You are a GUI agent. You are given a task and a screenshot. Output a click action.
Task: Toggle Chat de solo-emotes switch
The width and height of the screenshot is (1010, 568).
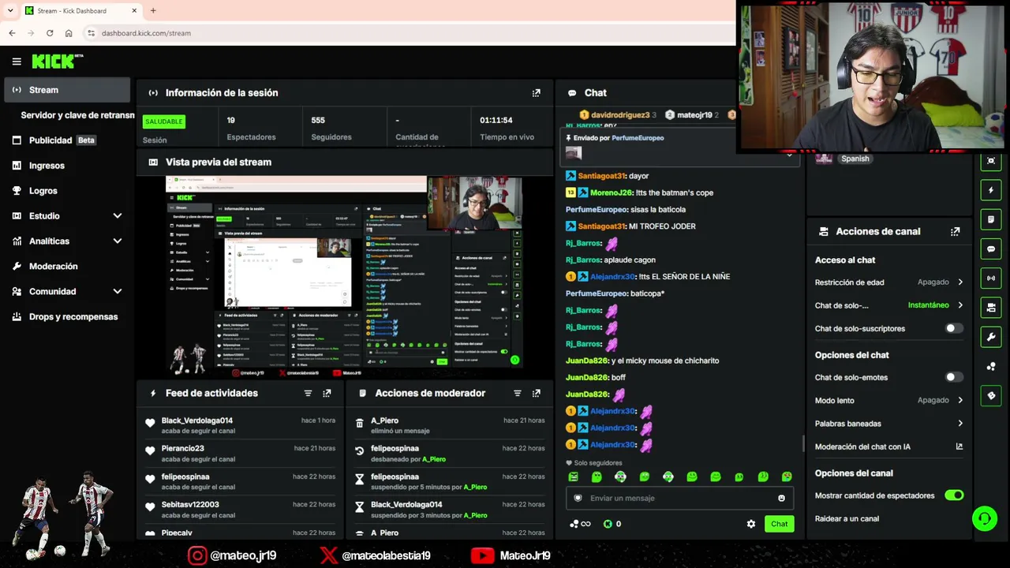[954, 377]
